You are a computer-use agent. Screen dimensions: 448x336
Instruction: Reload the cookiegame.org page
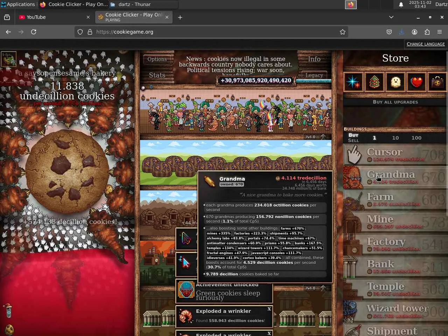(x=34, y=32)
